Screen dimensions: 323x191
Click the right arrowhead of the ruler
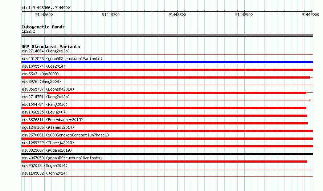pos(311,12)
